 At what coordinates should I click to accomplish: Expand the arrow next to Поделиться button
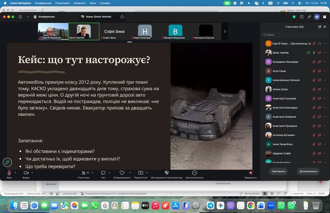pyautogui.click(x=147, y=173)
